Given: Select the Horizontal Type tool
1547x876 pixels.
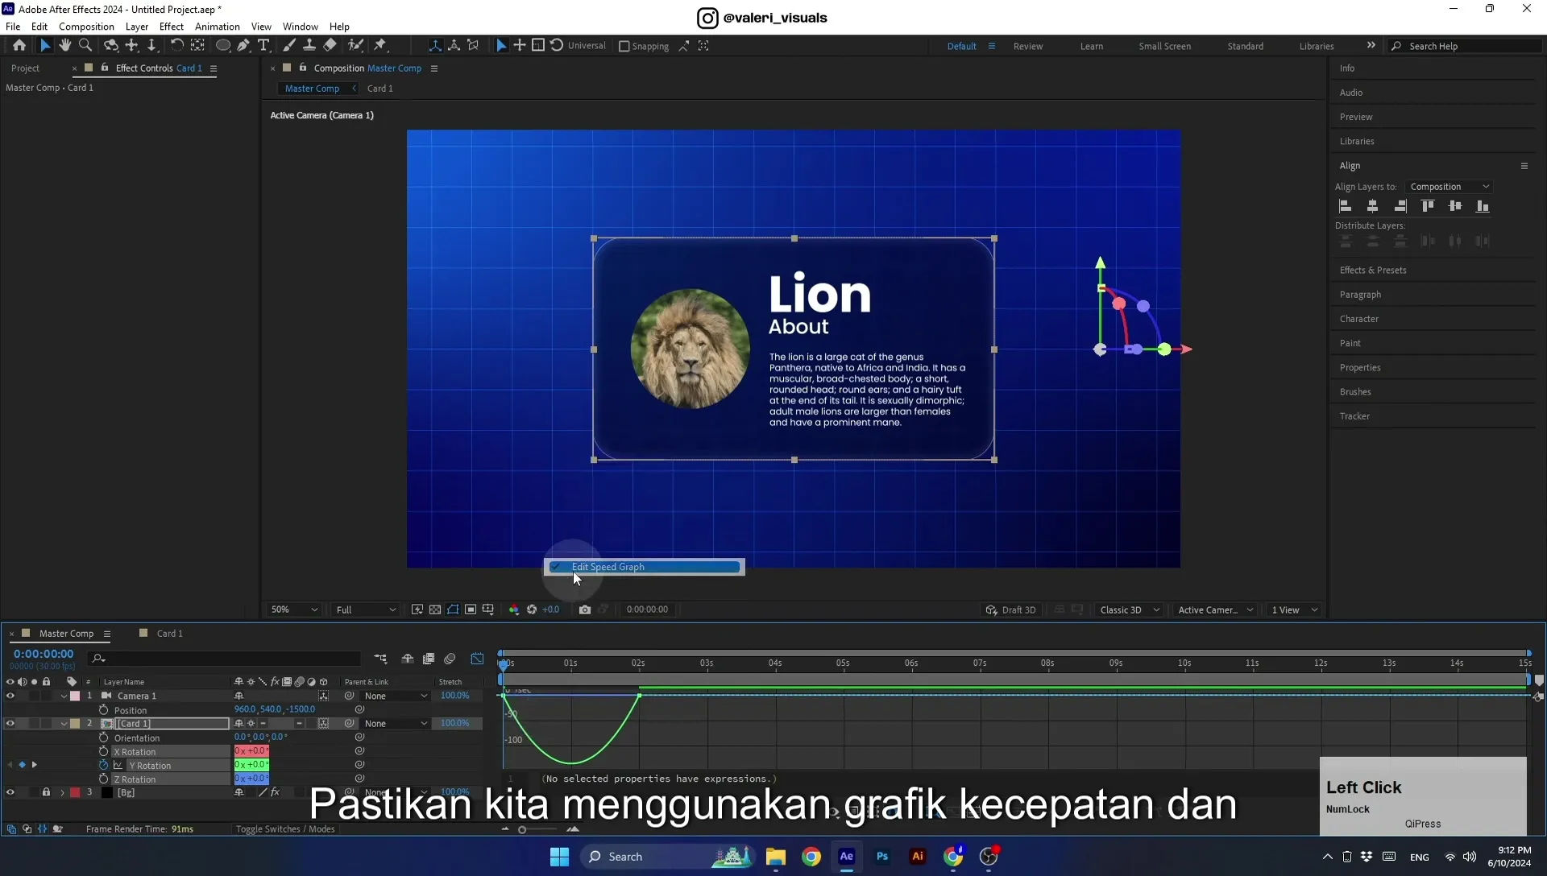Looking at the screenshot, I should click(x=263, y=46).
